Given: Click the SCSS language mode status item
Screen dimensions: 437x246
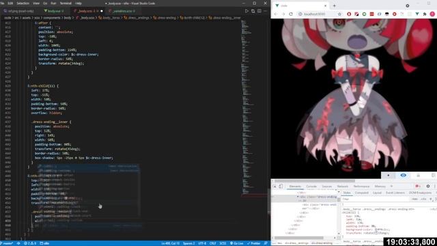Looking at the screenshot, I should [223, 243].
